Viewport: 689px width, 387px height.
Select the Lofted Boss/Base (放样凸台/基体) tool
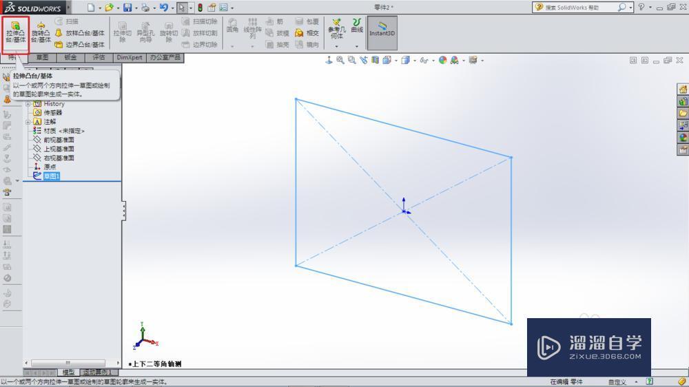pyautogui.click(x=79, y=33)
